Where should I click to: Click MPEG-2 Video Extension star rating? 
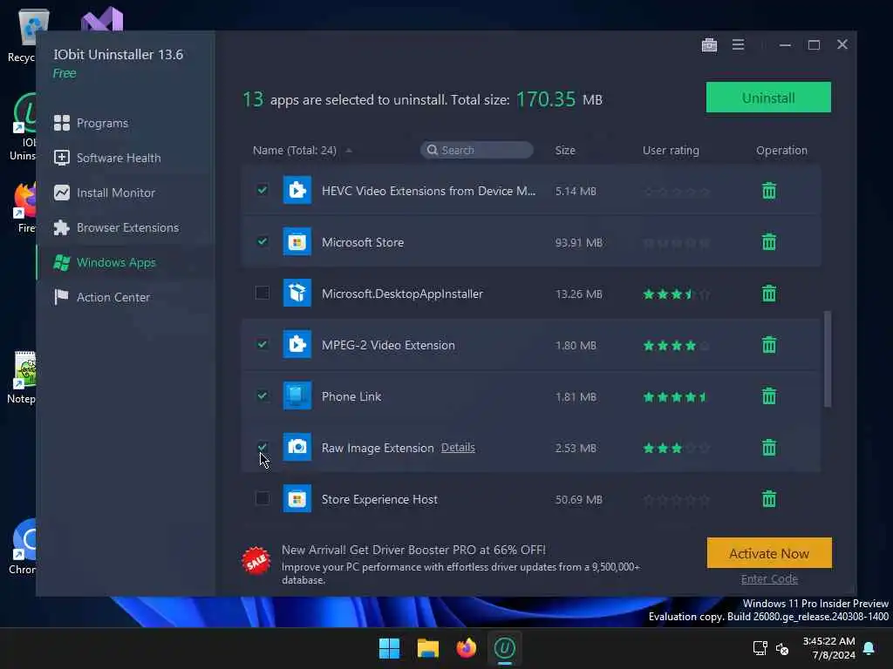676,345
